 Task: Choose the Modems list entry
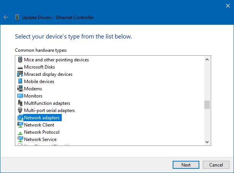(33, 89)
